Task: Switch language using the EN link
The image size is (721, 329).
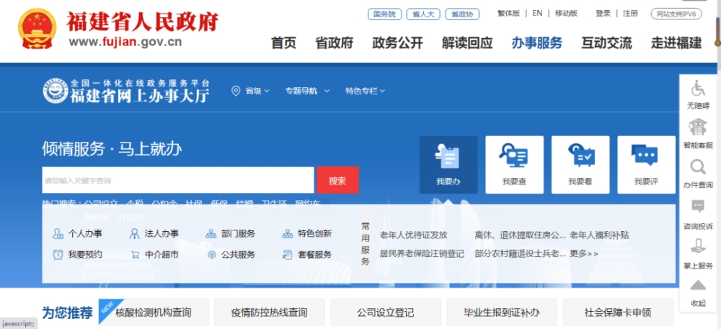Action: click(537, 13)
